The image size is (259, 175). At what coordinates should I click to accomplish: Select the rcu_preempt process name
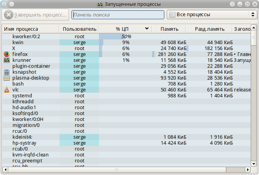[27, 161]
